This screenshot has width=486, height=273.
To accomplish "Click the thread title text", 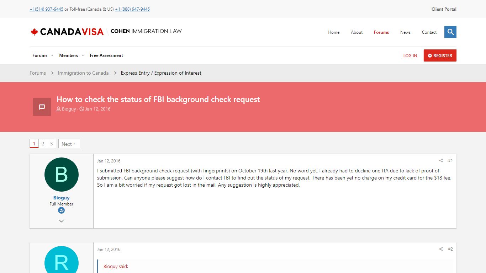I will click(158, 99).
